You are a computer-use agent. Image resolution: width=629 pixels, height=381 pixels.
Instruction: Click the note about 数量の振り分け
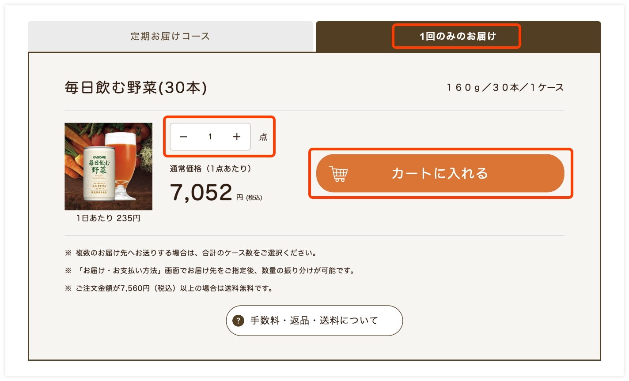coord(210,271)
